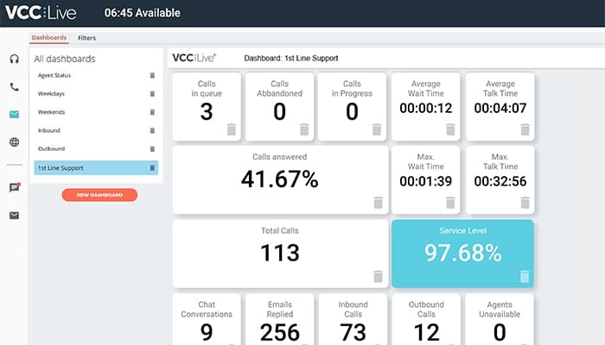Delete the Calls in queue widget
605x345 pixels.
coord(231,129)
